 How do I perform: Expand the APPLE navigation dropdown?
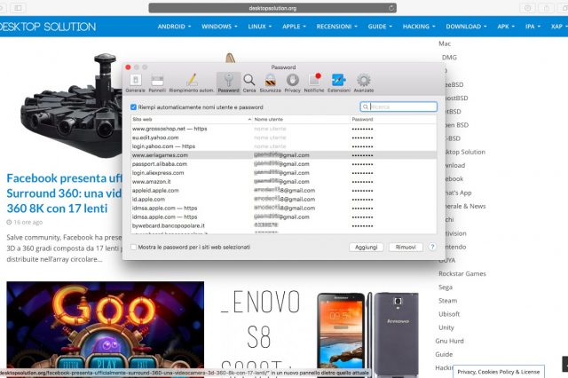tap(294, 27)
